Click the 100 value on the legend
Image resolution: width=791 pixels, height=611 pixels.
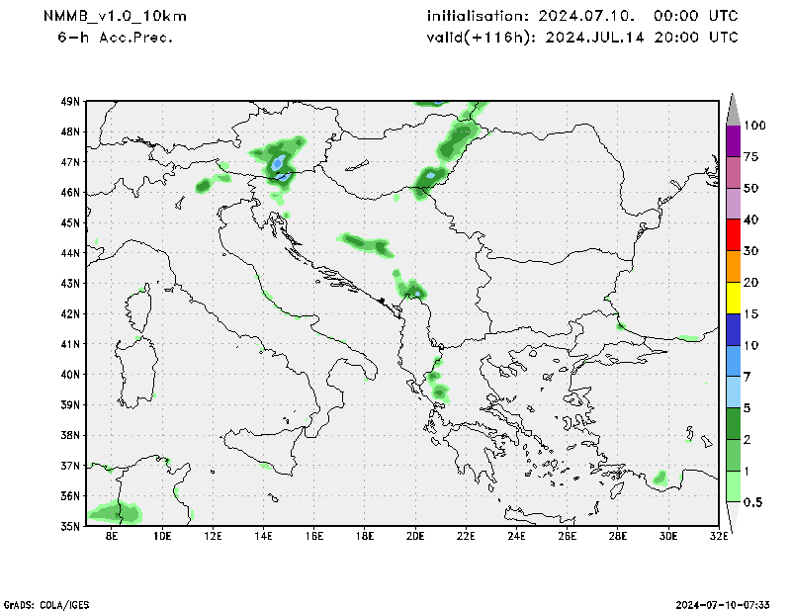point(755,126)
